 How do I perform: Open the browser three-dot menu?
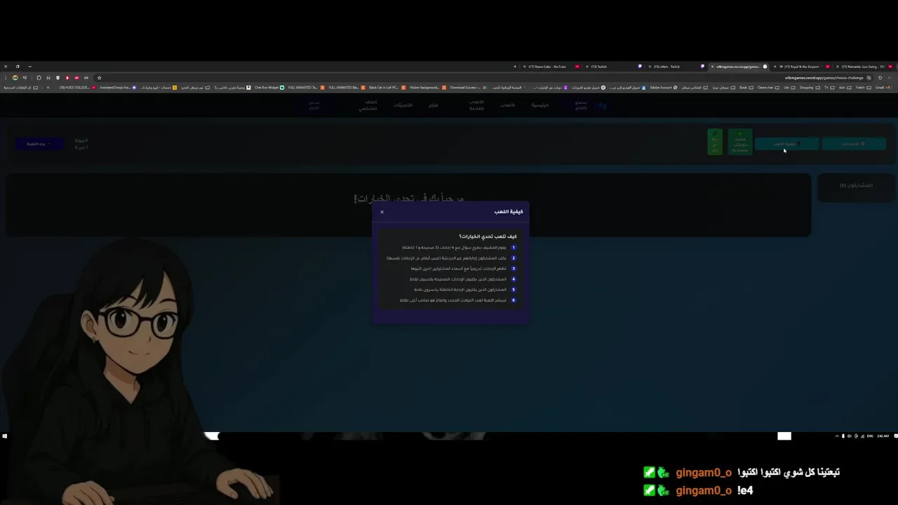pyautogui.click(x=6, y=78)
